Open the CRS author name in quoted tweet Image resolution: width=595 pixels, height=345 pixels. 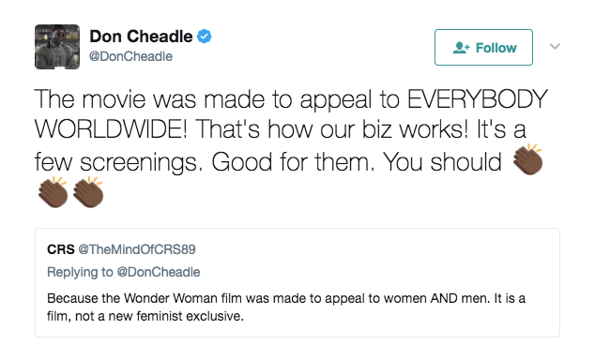pos(61,249)
